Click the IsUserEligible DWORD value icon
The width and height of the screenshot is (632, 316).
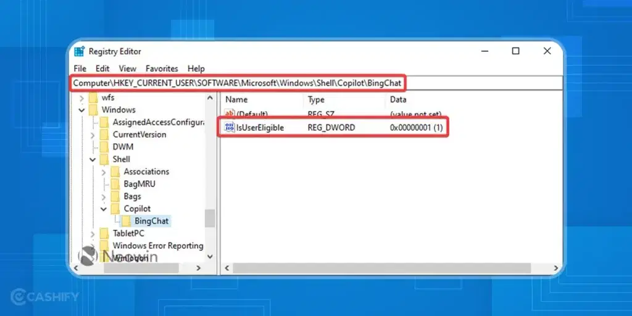[230, 128]
